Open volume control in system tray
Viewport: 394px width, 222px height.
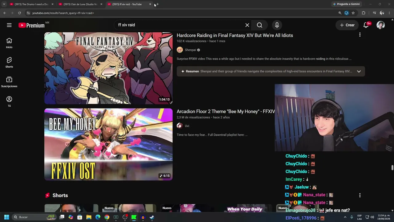click(x=372, y=217)
